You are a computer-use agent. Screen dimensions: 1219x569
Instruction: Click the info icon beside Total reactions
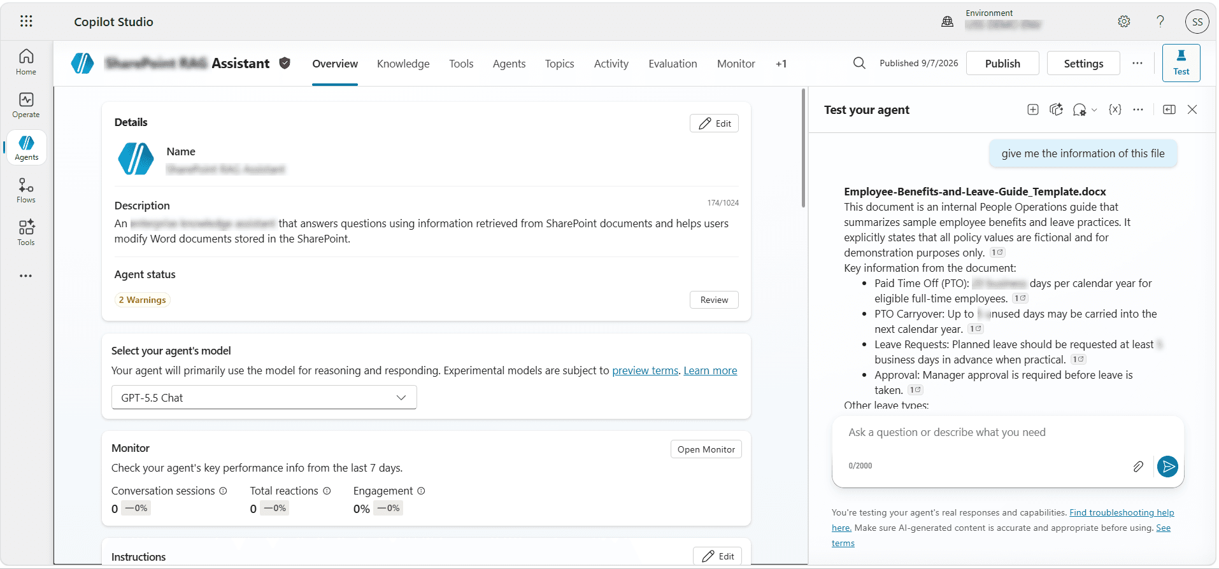[327, 491]
